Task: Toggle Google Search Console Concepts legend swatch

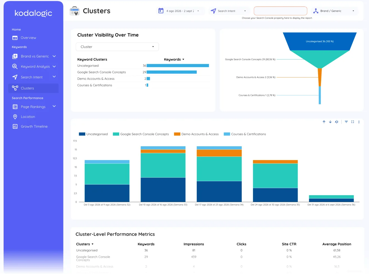Action: (x=116, y=134)
